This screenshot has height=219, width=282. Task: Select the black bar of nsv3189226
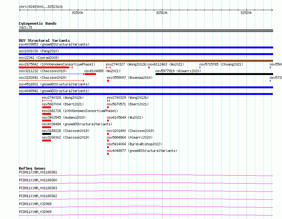[x=47, y=134]
